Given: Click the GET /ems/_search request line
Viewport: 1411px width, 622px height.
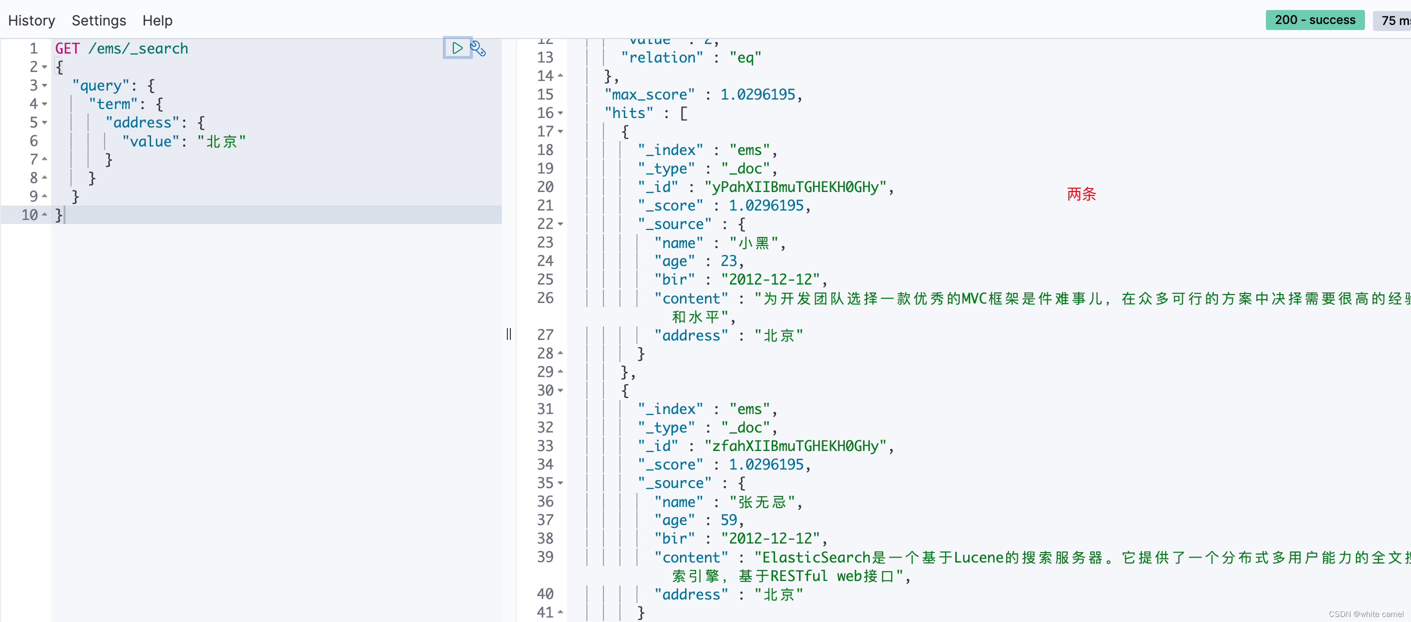Looking at the screenshot, I should (122, 48).
